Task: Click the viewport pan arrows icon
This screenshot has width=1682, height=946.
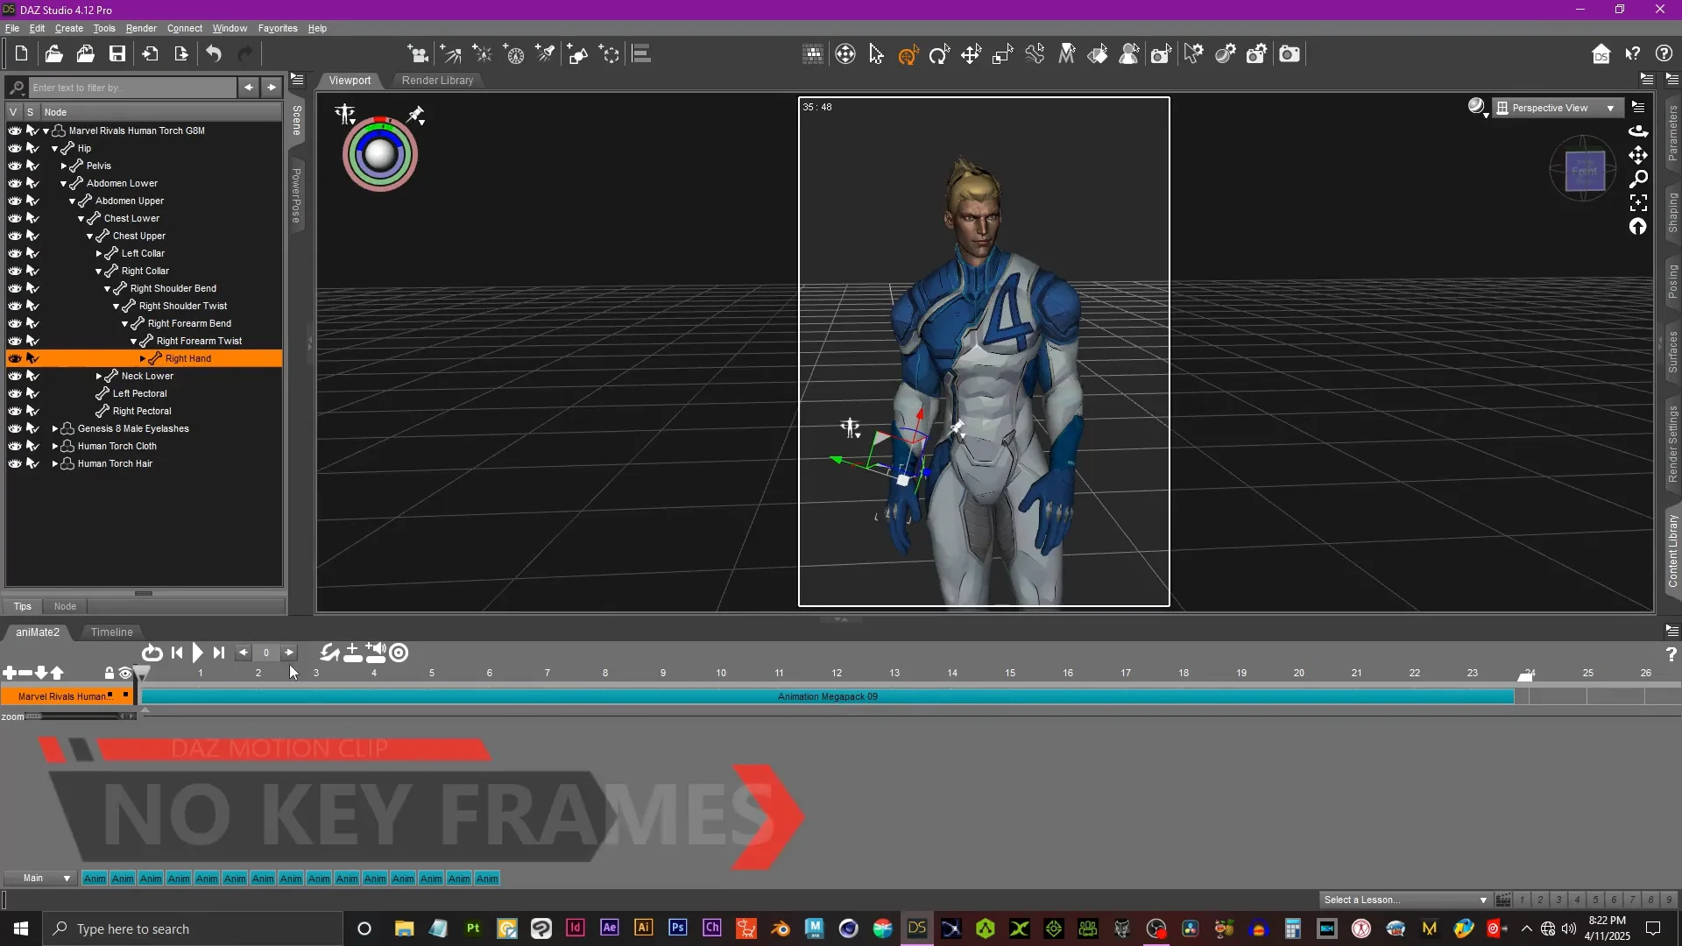Action: coord(1638,155)
